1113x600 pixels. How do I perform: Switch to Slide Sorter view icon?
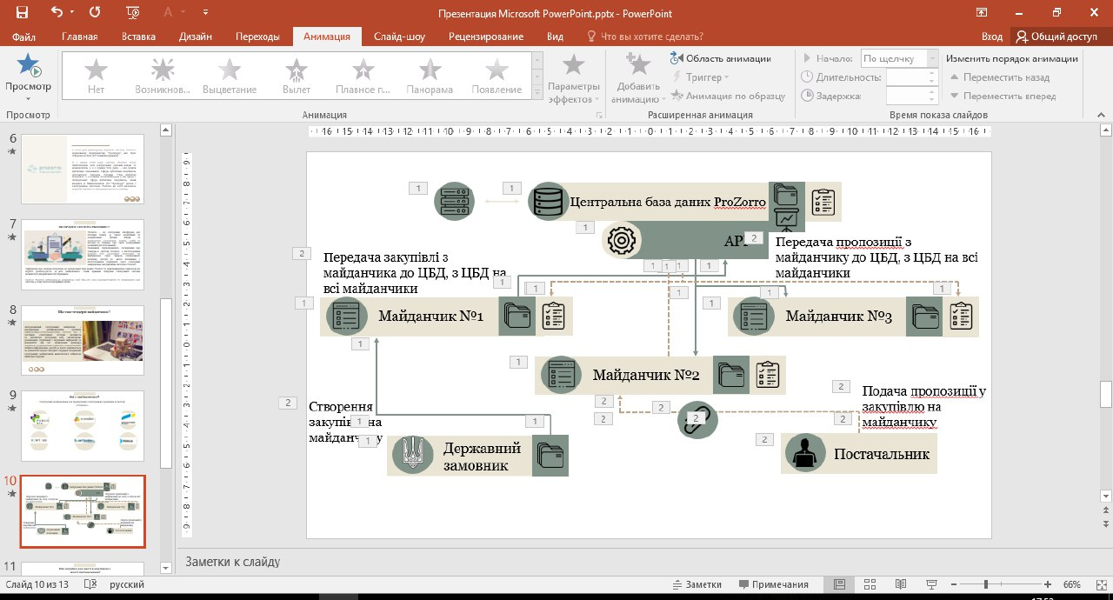tap(870, 584)
